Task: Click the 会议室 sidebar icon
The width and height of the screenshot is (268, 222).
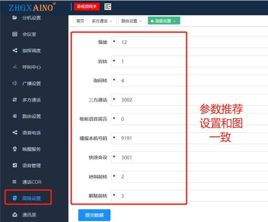Action: 15,34
